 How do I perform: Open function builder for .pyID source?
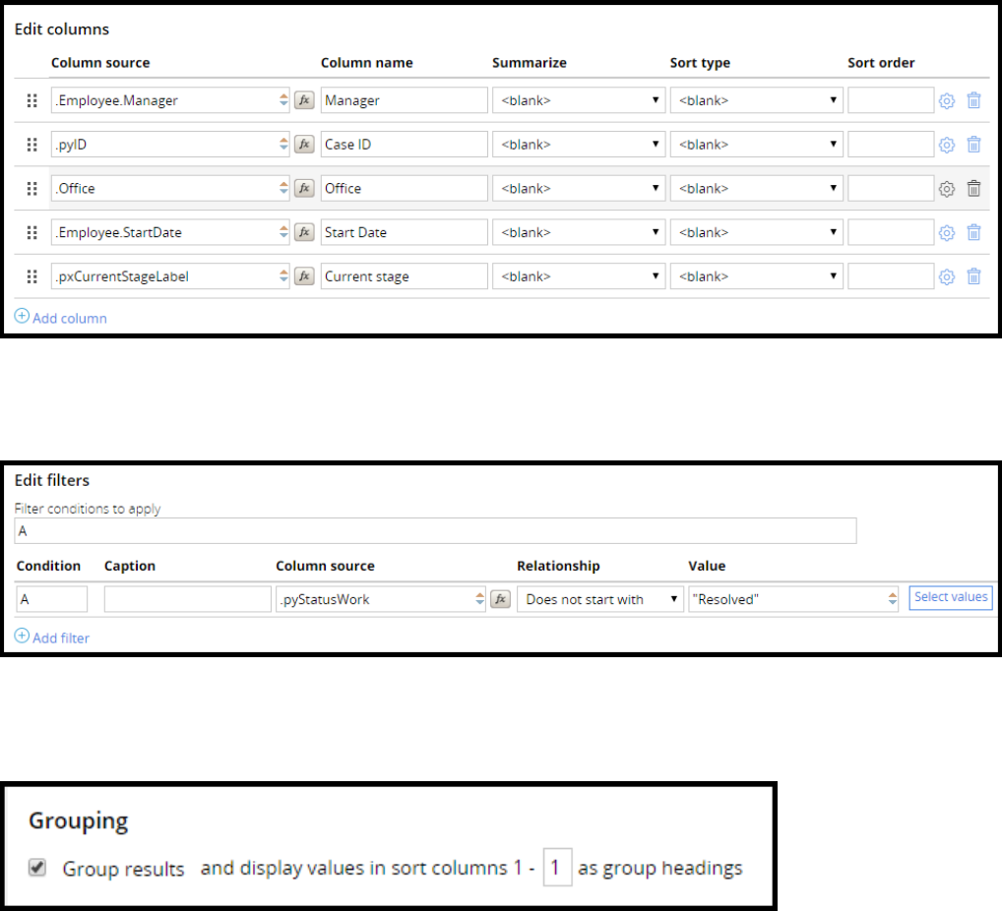click(x=305, y=145)
